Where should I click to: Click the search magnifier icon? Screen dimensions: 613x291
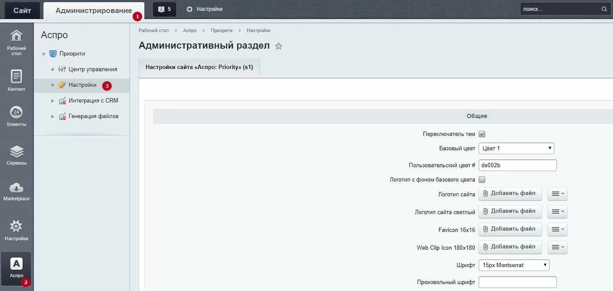pyautogui.click(x=604, y=9)
